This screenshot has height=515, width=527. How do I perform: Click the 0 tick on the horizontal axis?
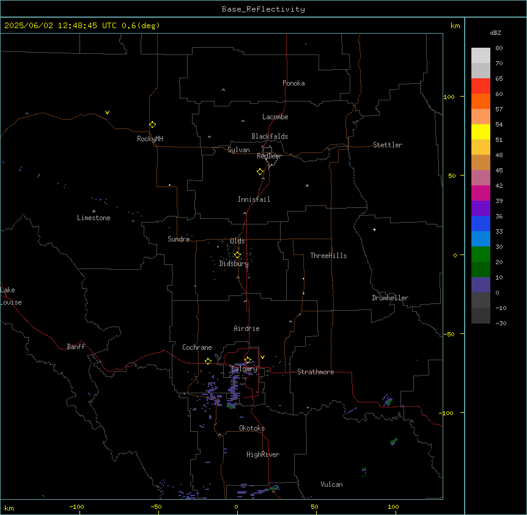click(236, 506)
